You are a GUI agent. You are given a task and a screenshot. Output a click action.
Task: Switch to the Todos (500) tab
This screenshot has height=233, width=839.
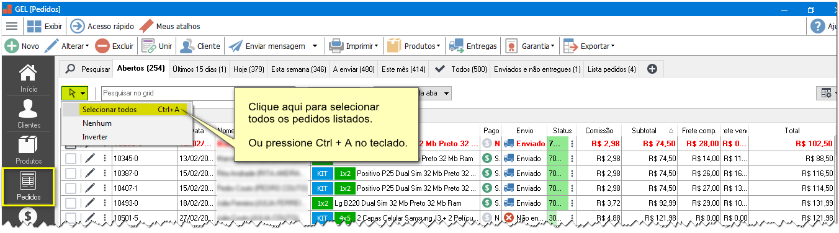point(460,69)
